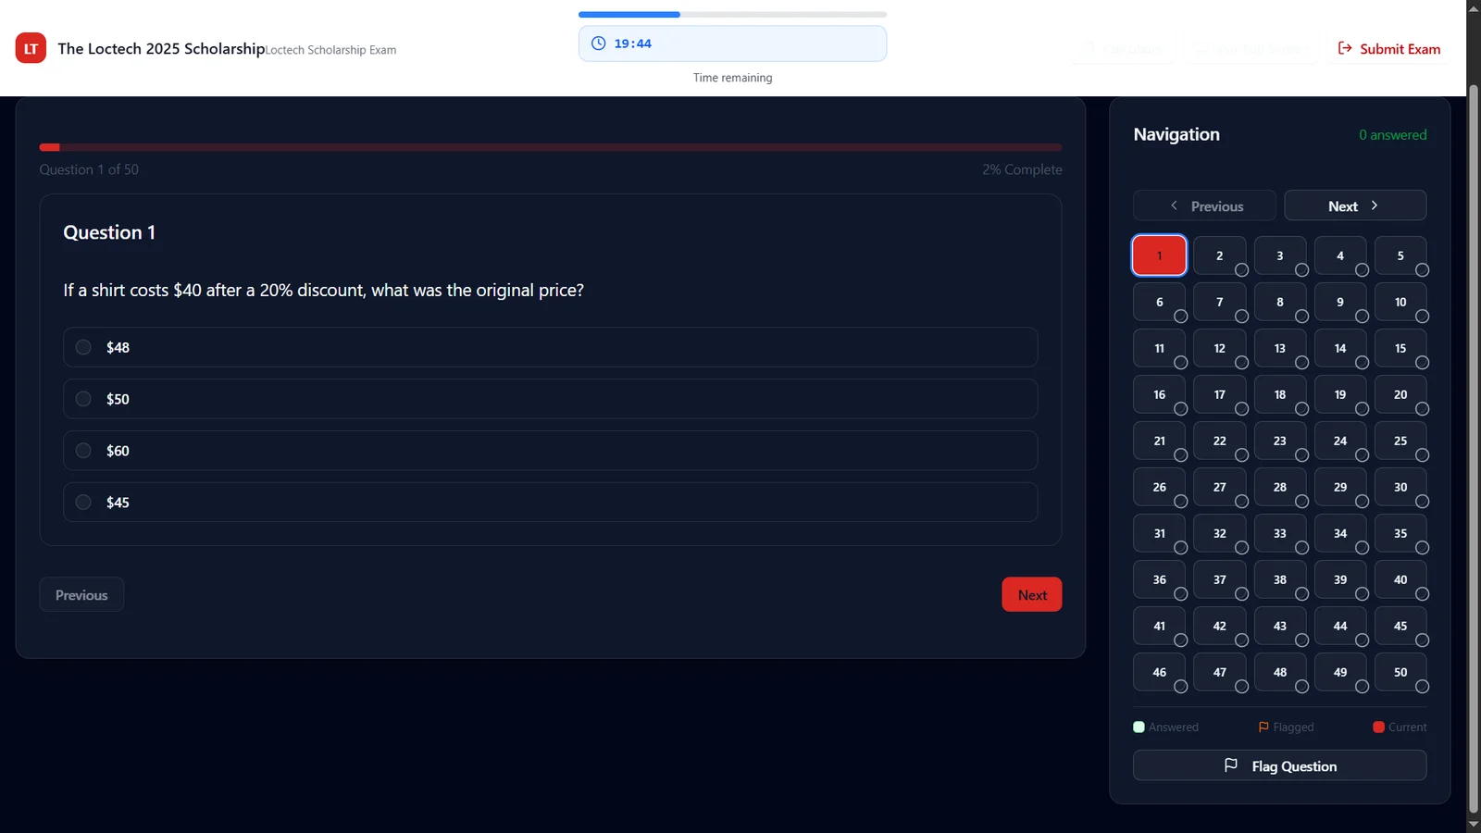Navigate to question 20
The image size is (1481, 833).
coord(1400,394)
